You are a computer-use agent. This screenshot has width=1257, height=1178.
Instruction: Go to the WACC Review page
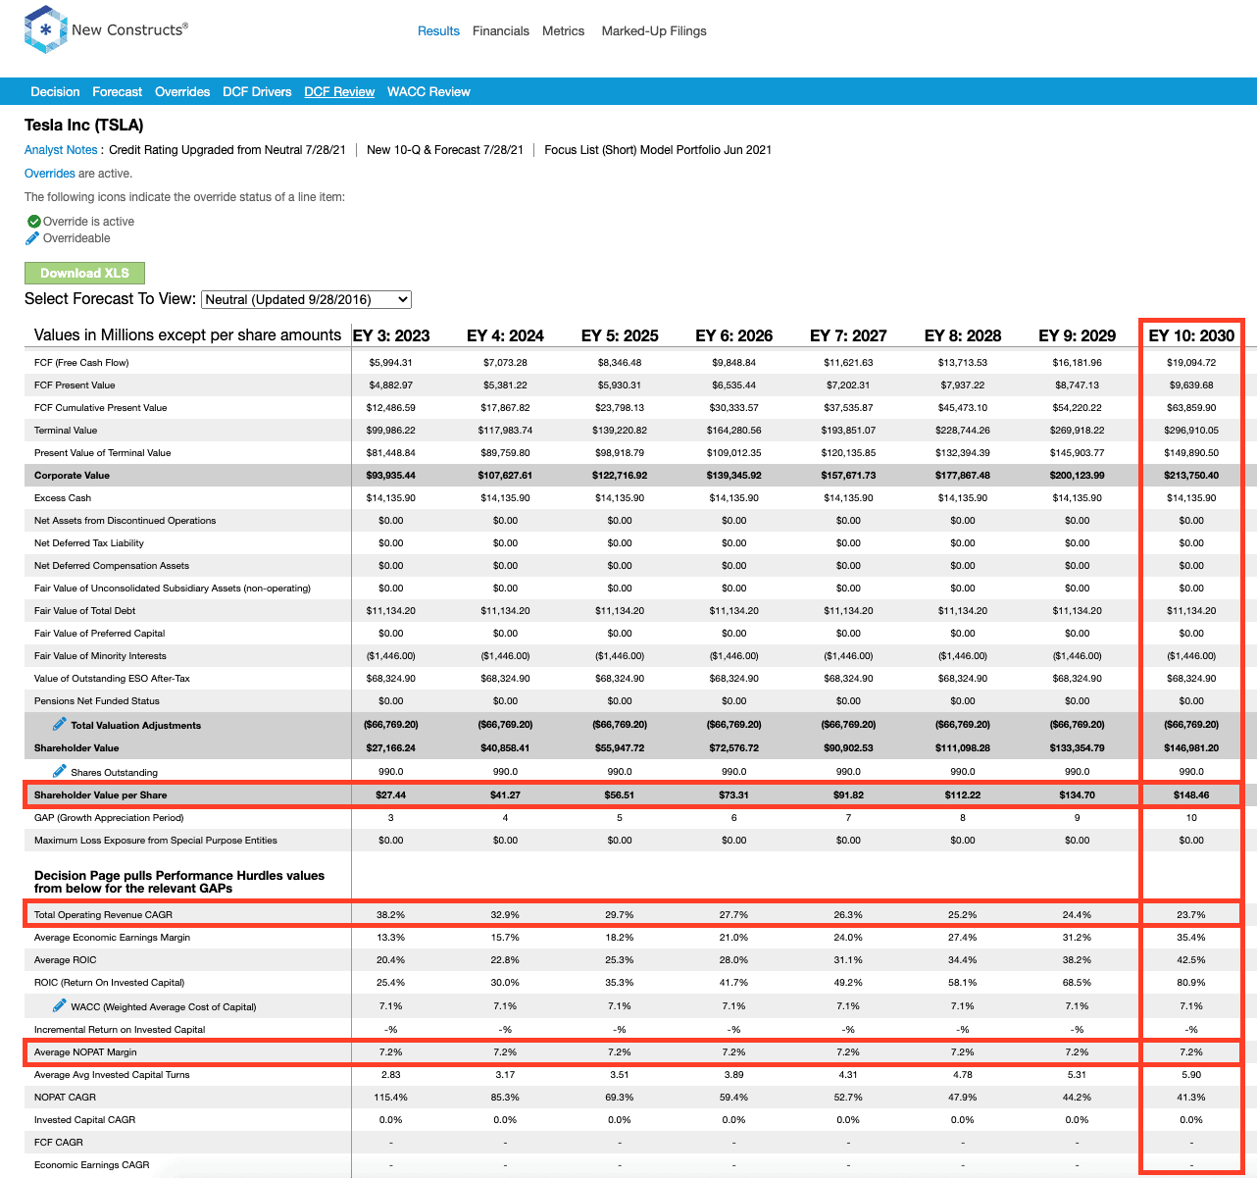(428, 92)
